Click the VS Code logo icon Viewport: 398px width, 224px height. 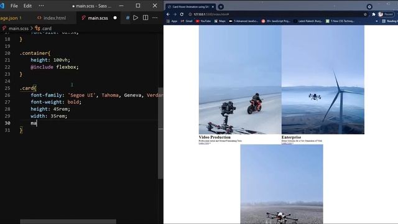(2, 6)
